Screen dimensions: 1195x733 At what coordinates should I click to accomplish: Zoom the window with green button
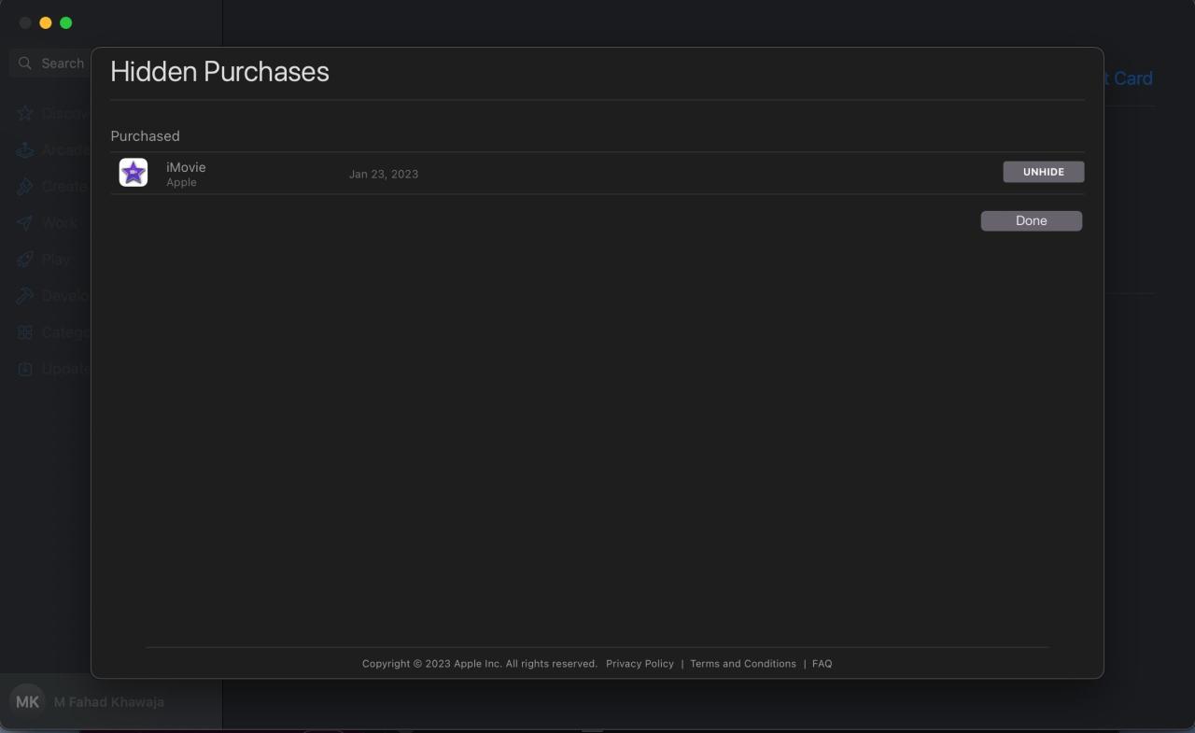point(65,22)
